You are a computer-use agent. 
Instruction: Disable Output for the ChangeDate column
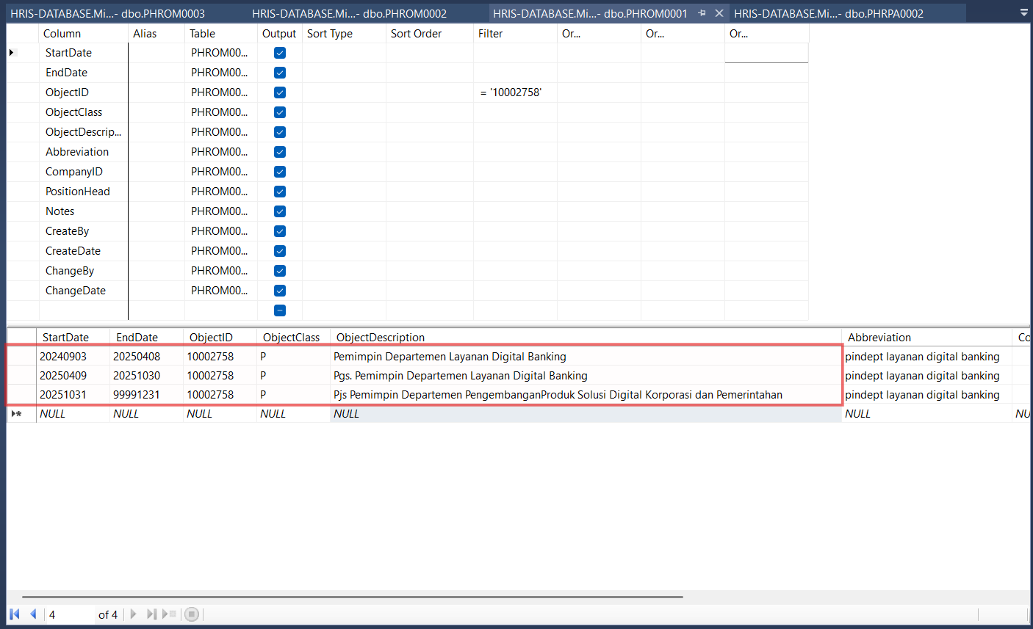tap(279, 291)
